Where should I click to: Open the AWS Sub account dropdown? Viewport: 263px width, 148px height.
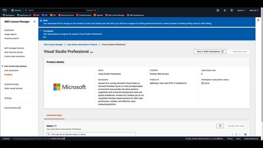pos(254,10)
